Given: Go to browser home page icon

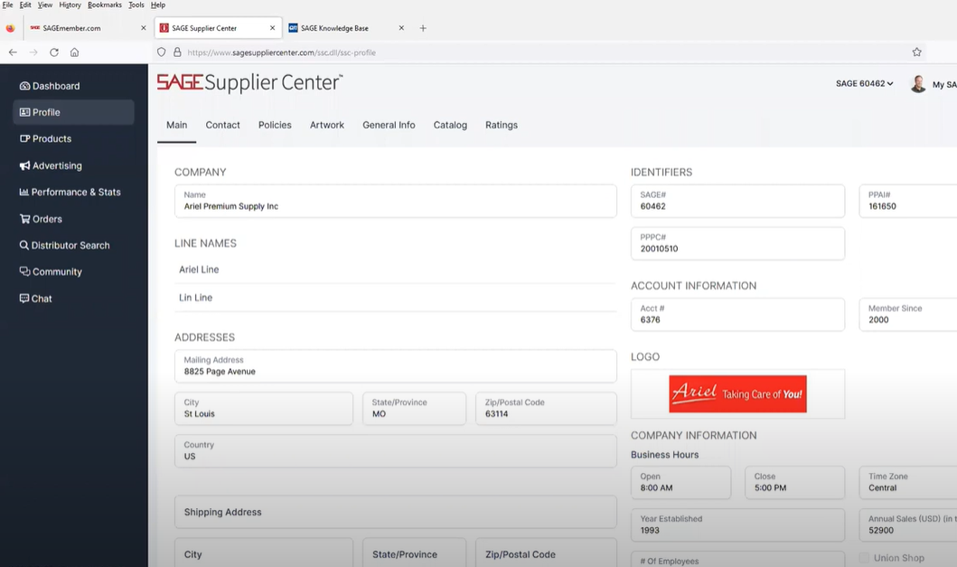Looking at the screenshot, I should (74, 52).
